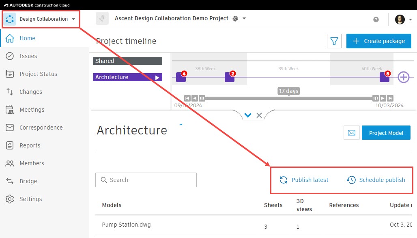This screenshot has height=238, width=417.
Task: Expand the user account dropdown arrow
Action: 411,19
